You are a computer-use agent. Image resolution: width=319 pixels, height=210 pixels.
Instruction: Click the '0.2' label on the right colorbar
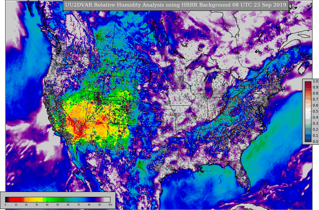[315, 130]
